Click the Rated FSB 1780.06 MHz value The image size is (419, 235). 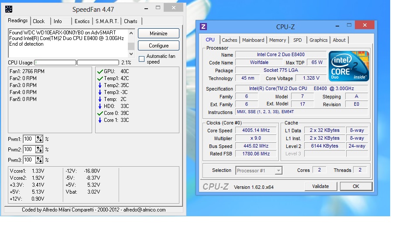pyautogui.click(x=256, y=154)
